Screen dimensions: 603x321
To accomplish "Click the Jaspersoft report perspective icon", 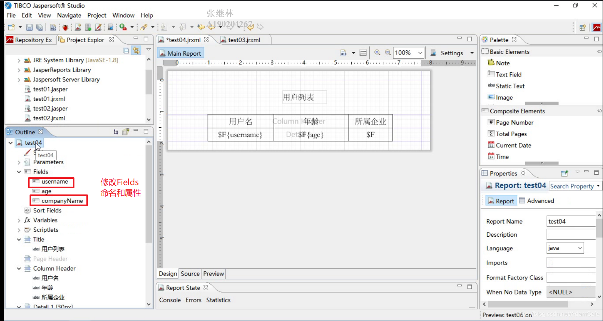I will [x=597, y=28].
